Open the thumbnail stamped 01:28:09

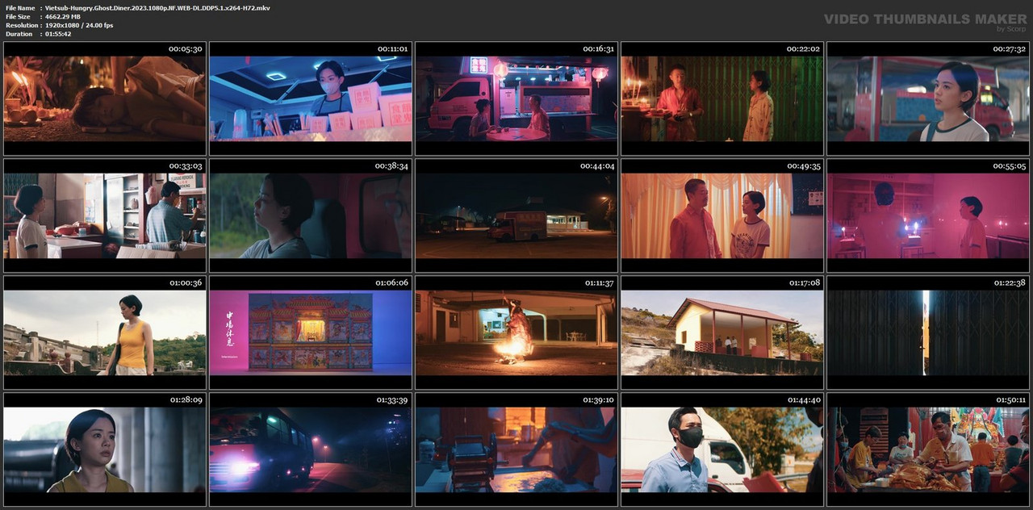(105, 449)
